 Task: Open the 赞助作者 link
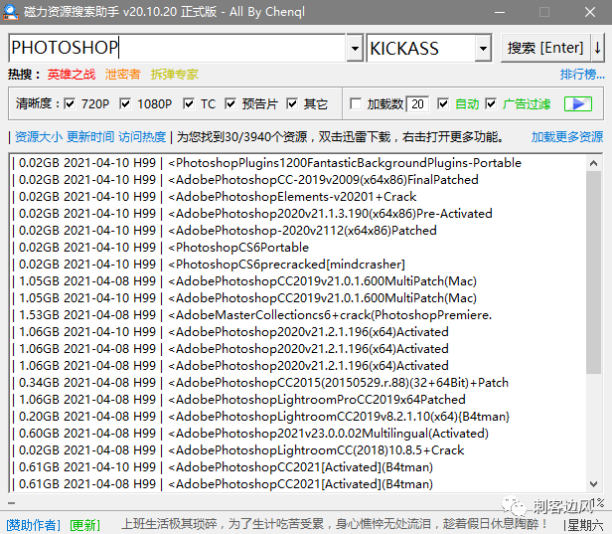tap(33, 525)
